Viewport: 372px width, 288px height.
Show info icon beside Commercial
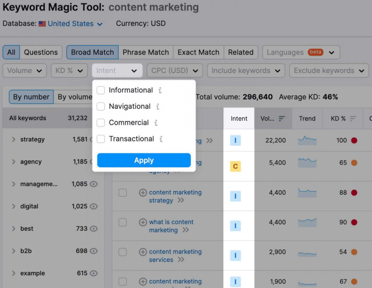[x=156, y=123]
